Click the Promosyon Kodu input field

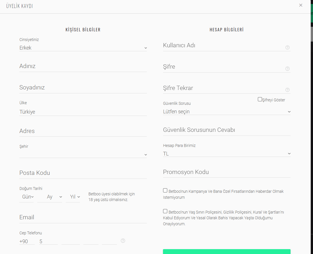[x=226, y=172]
